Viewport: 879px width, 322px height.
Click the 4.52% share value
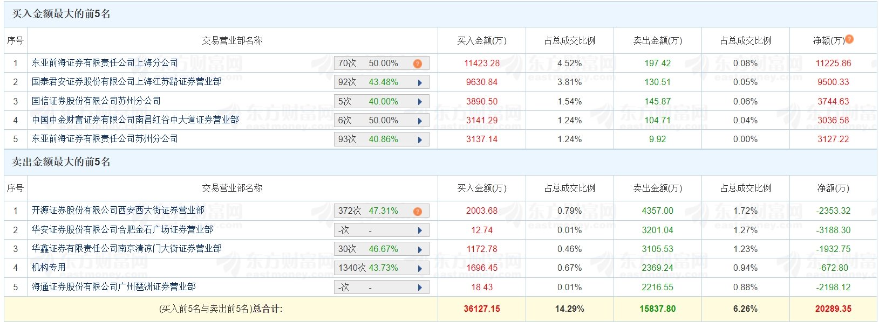coord(570,64)
